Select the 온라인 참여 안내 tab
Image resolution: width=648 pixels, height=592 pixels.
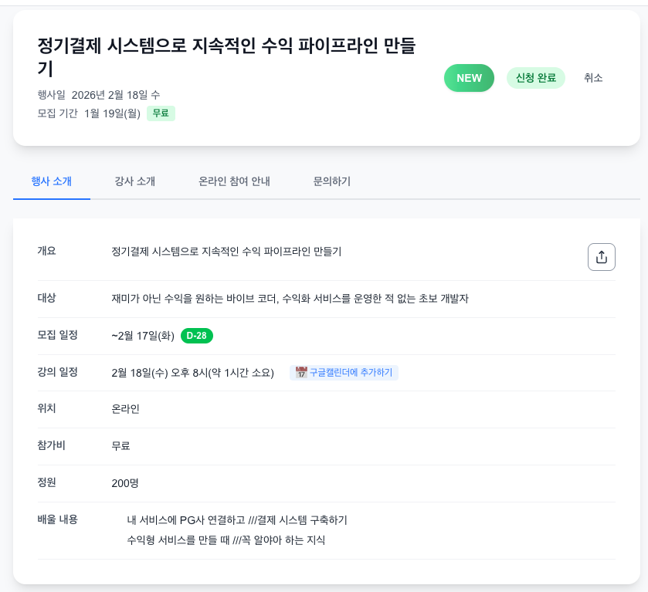234,181
